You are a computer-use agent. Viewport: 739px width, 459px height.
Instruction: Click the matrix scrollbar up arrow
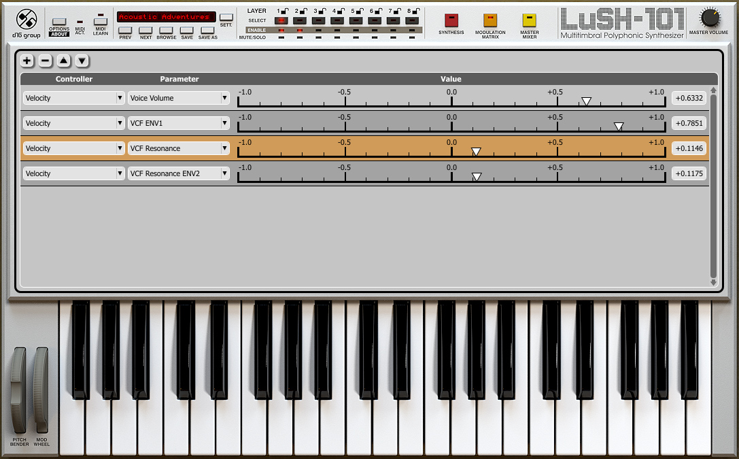(x=714, y=90)
